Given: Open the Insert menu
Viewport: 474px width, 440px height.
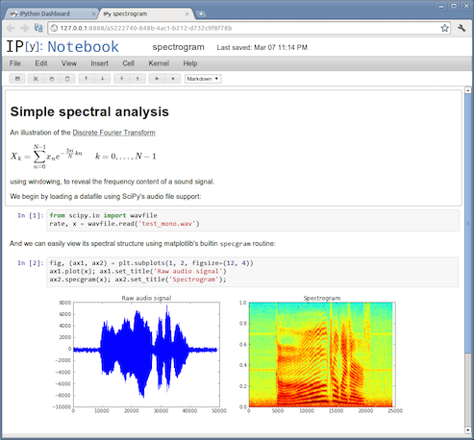Looking at the screenshot, I should pos(99,63).
